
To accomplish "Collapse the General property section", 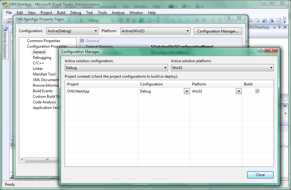I will pyautogui.click(x=82, y=41).
